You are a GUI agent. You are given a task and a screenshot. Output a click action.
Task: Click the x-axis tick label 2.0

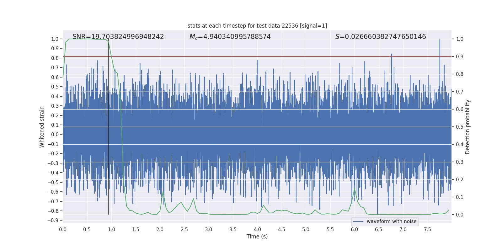(160, 229)
